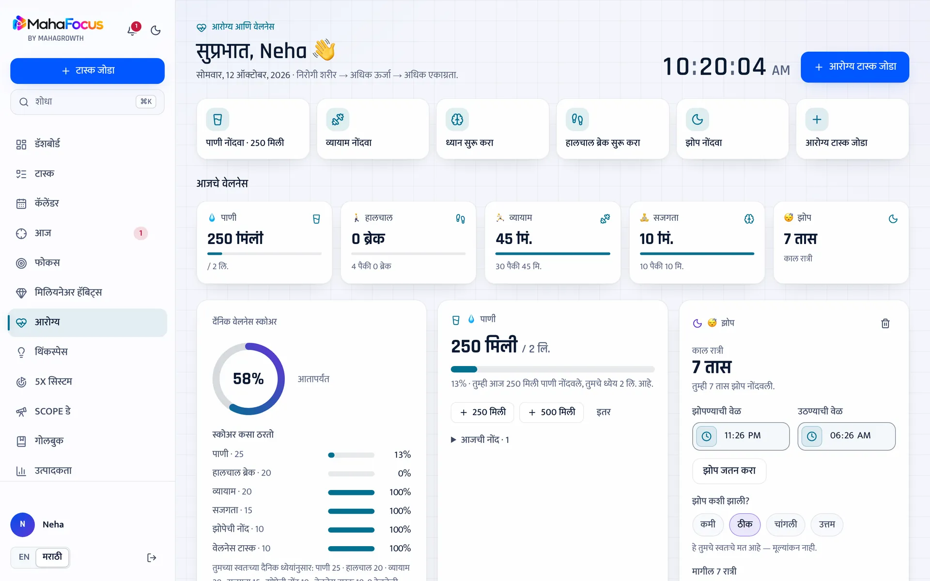The width and height of the screenshot is (930, 581).
Task: Switch language to मराठी
Action: point(52,557)
